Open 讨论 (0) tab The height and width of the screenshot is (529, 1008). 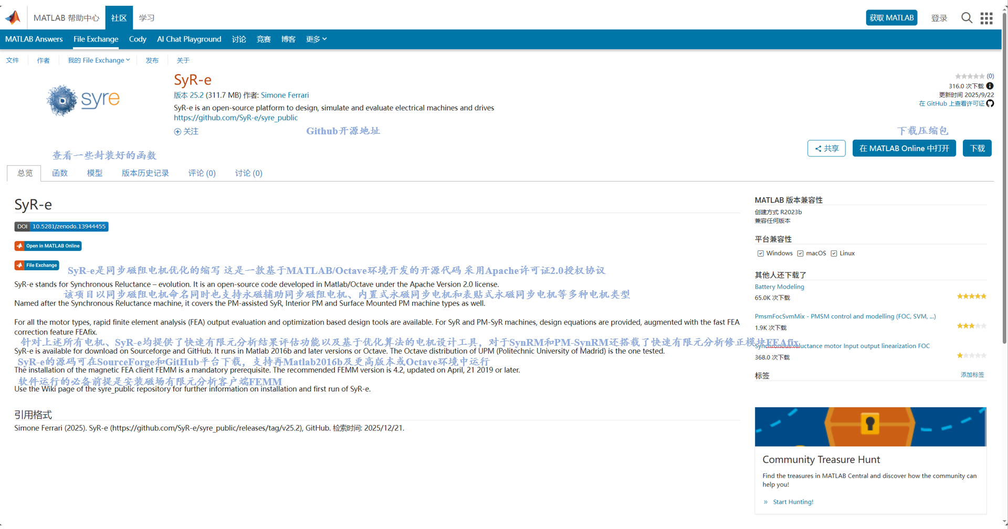pos(248,173)
